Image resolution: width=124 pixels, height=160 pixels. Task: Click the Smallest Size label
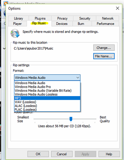[23, 119]
